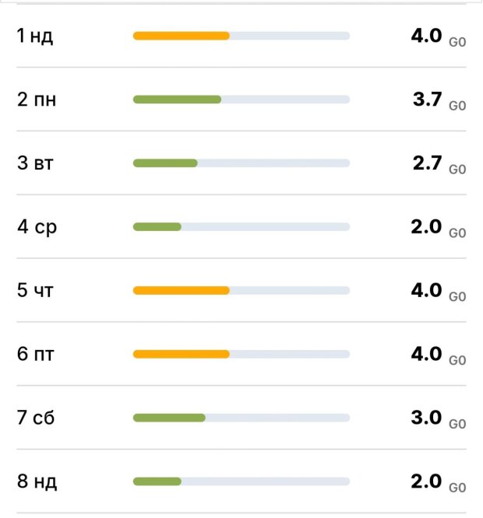Click the G0 label beside 5 чт value

(457, 297)
